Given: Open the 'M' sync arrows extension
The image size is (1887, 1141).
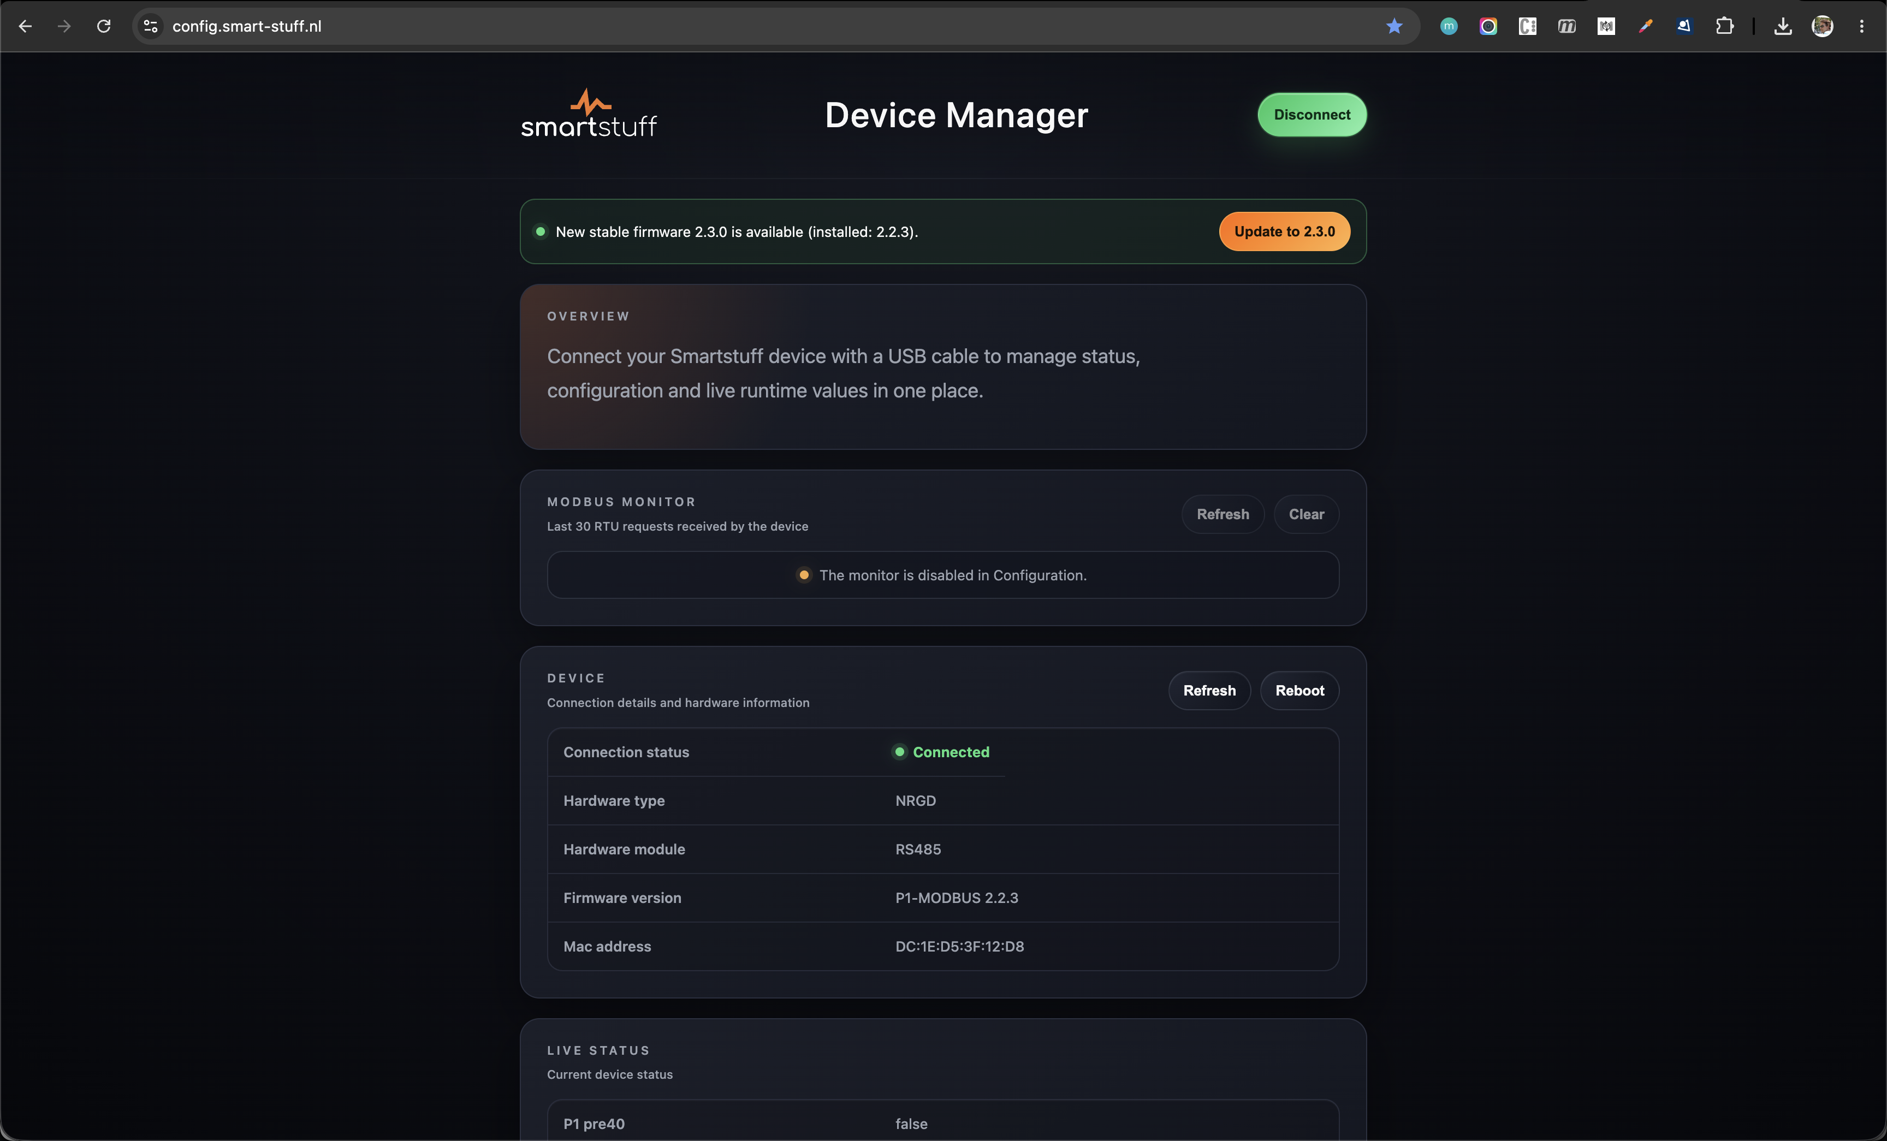Looking at the screenshot, I should [x=1606, y=26].
